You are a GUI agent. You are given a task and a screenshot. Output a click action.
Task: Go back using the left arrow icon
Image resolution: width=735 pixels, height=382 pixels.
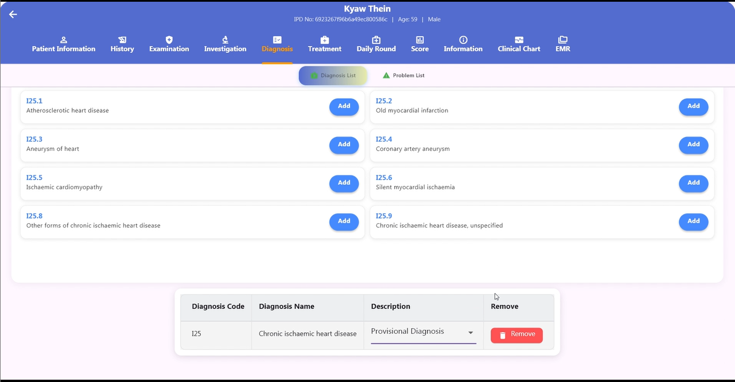(x=13, y=14)
